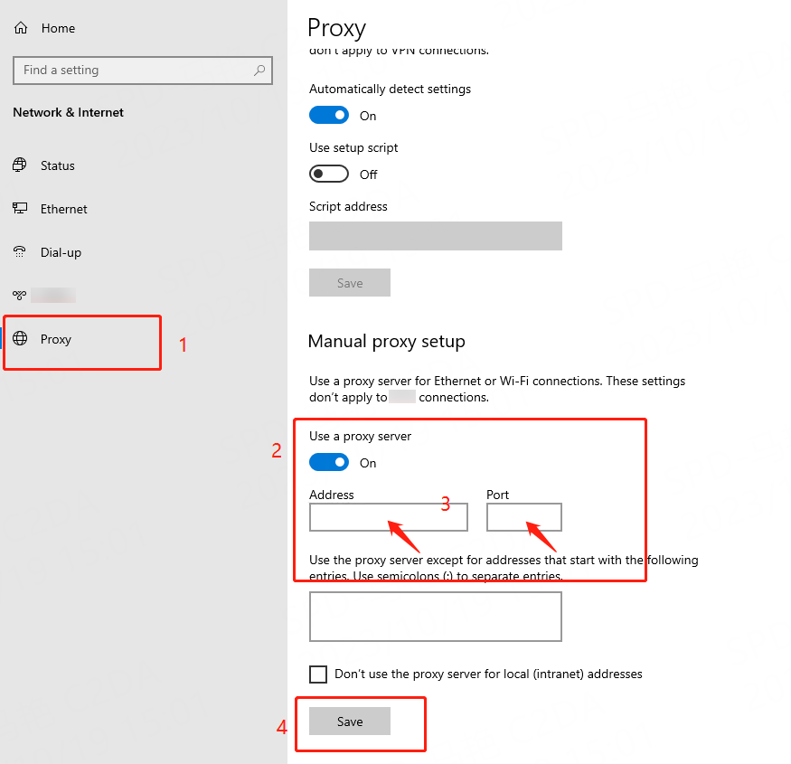The height and width of the screenshot is (764, 791).
Task: Disable the Use a proxy server switch
Action: (x=329, y=463)
